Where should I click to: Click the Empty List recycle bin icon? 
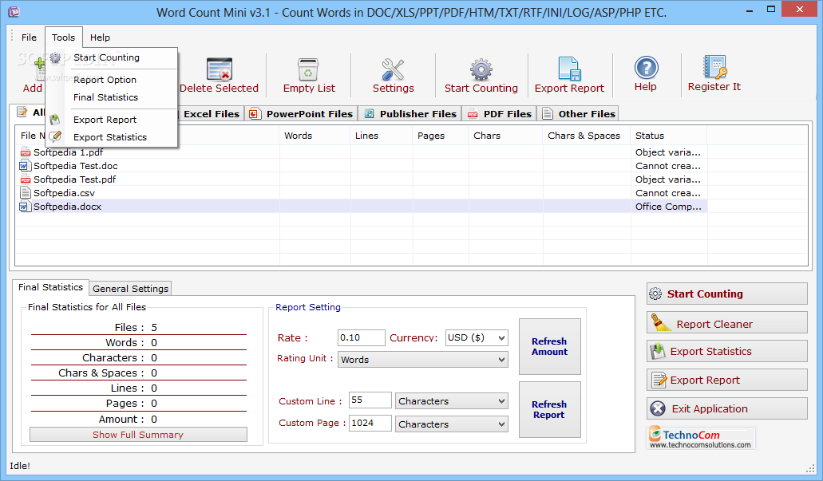click(308, 69)
